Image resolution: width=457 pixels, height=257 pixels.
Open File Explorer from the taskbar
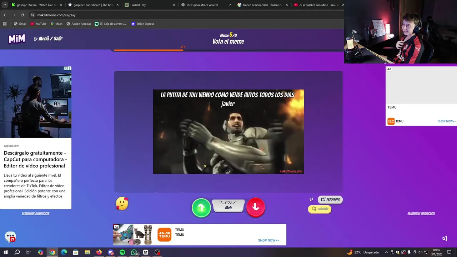(87, 252)
